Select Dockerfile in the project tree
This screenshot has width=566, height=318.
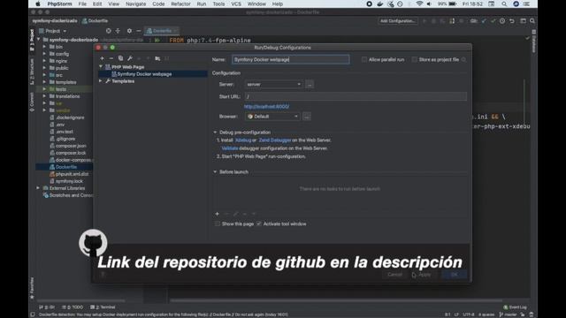click(x=63, y=167)
